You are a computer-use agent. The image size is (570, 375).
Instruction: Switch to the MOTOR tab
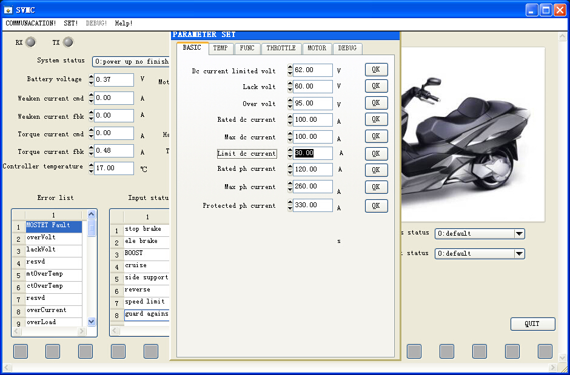(317, 48)
